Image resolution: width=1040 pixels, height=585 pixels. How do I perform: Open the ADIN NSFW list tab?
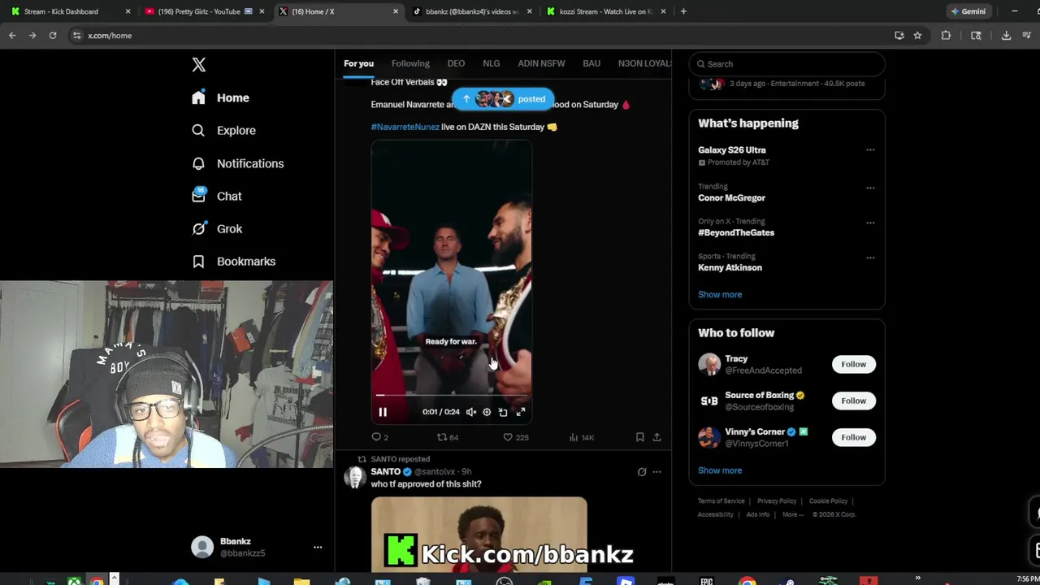pyautogui.click(x=541, y=63)
